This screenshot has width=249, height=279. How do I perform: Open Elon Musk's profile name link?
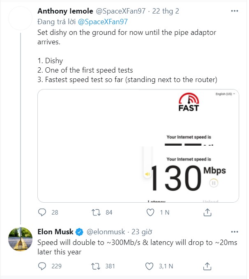55,232
